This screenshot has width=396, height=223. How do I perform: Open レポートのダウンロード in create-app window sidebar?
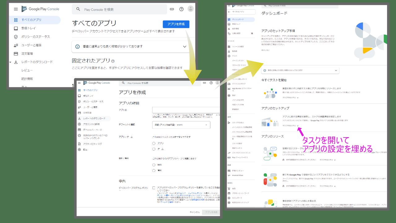(x=94, y=118)
